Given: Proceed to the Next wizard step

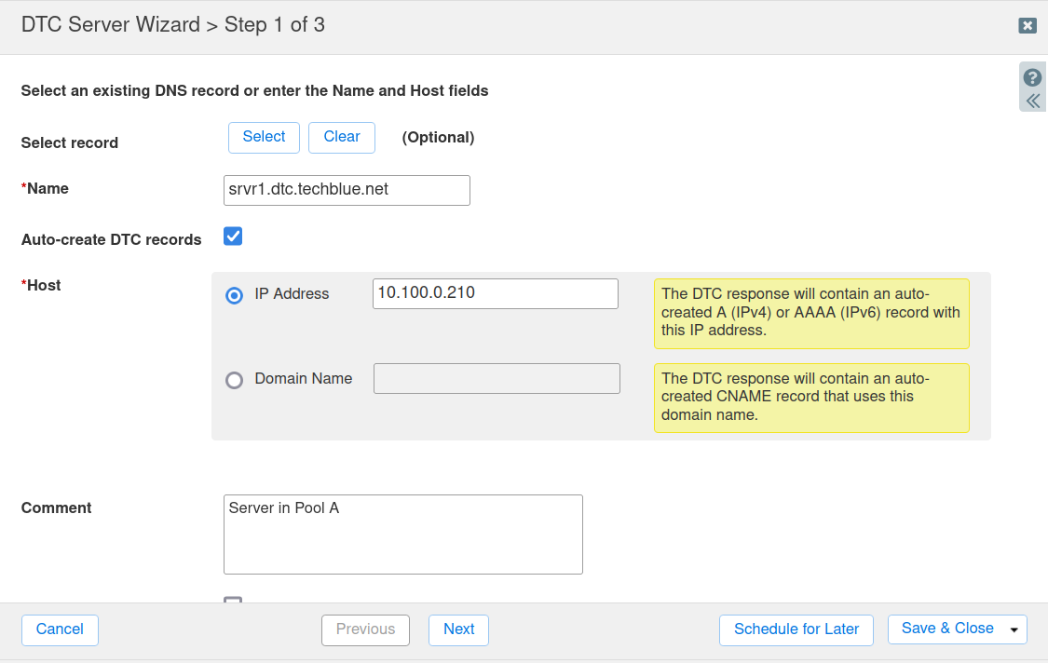Looking at the screenshot, I should (458, 629).
